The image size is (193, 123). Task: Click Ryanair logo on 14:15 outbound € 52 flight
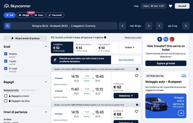(x=58, y=78)
